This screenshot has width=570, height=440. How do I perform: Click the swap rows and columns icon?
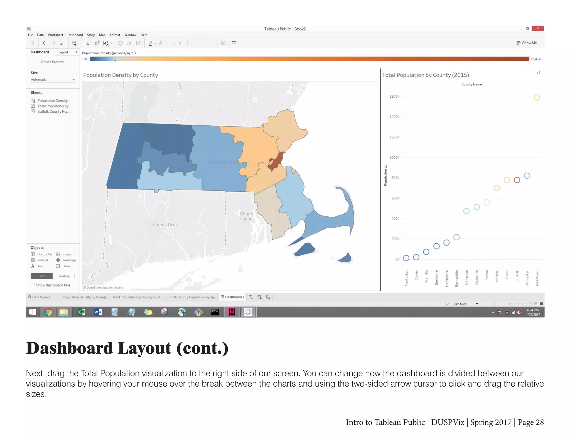tap(121, 43)
